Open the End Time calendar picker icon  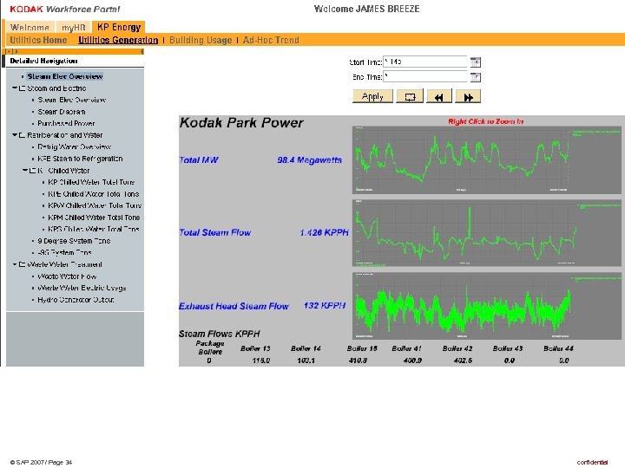click(x=475, y=77)
